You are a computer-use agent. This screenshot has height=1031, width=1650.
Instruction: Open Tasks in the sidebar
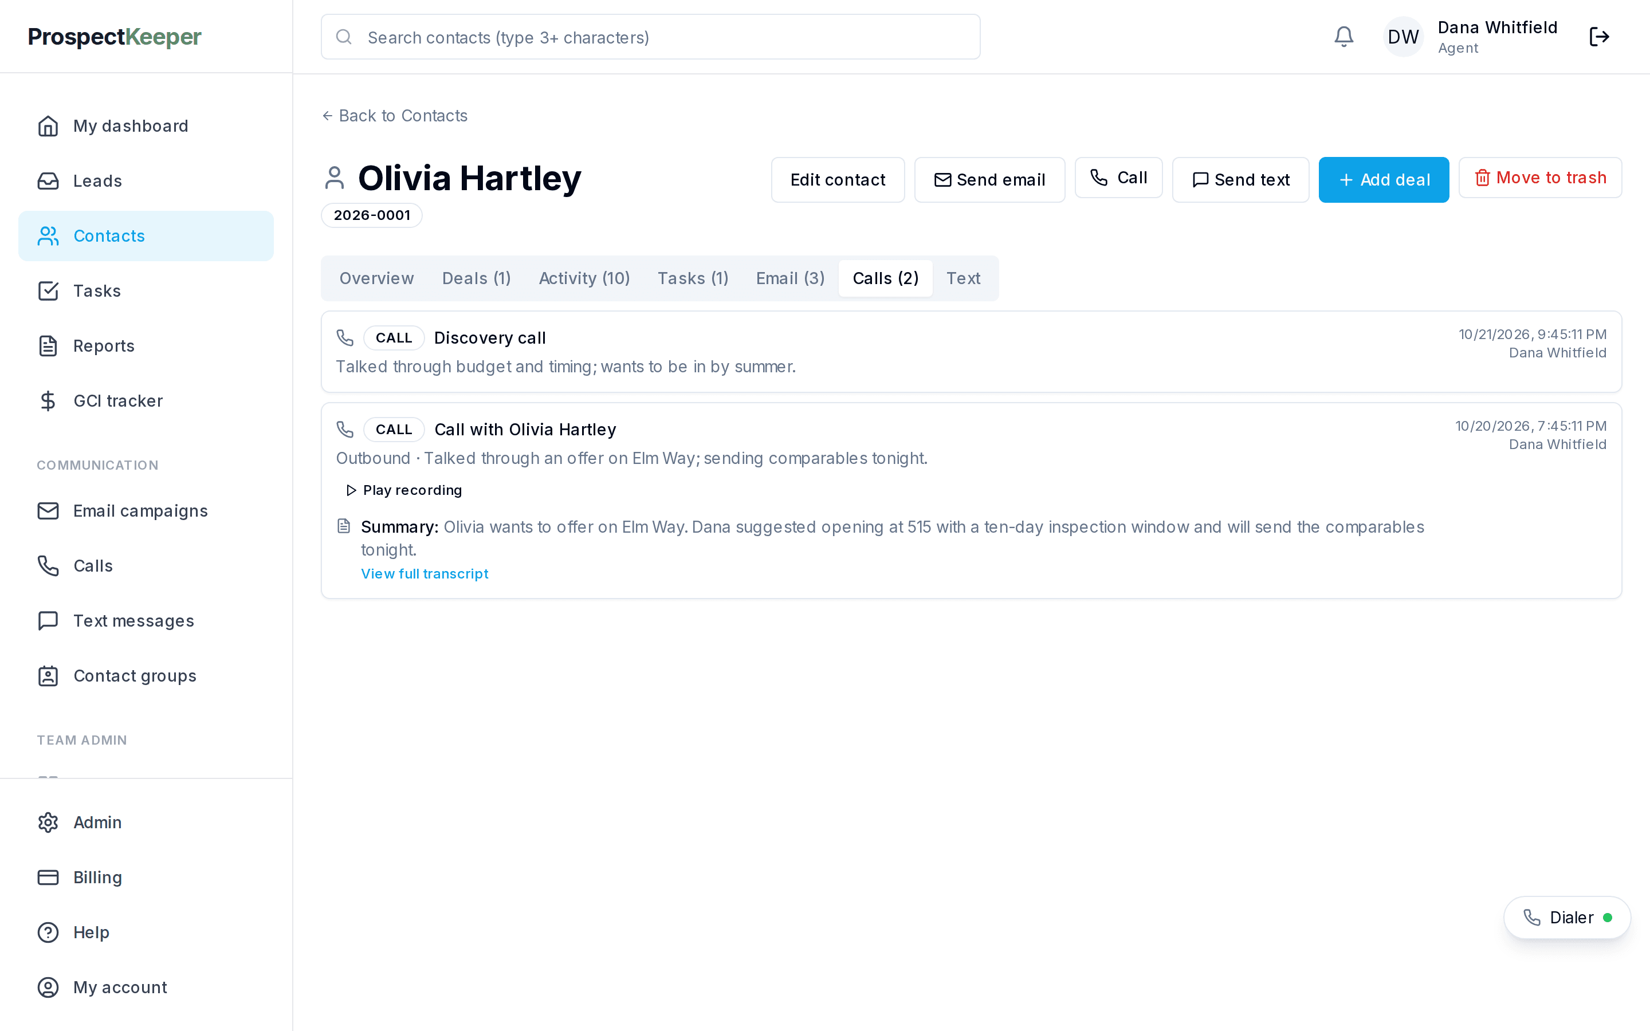(x=146, y=291)
